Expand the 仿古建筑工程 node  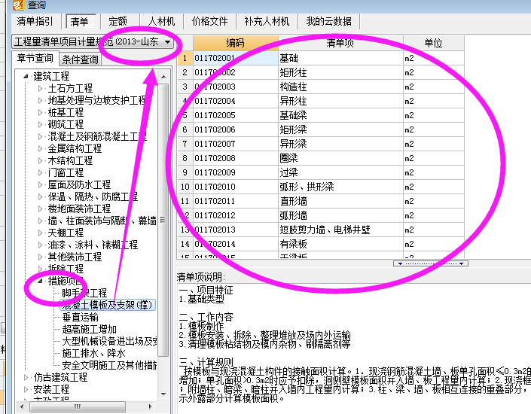pos(26,377)
